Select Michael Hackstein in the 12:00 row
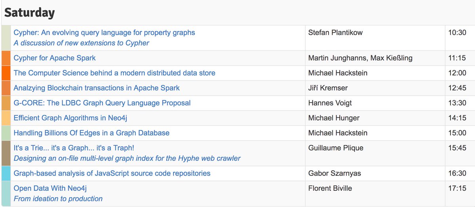This screenshot has height=207, width=475. click(338, 73)
